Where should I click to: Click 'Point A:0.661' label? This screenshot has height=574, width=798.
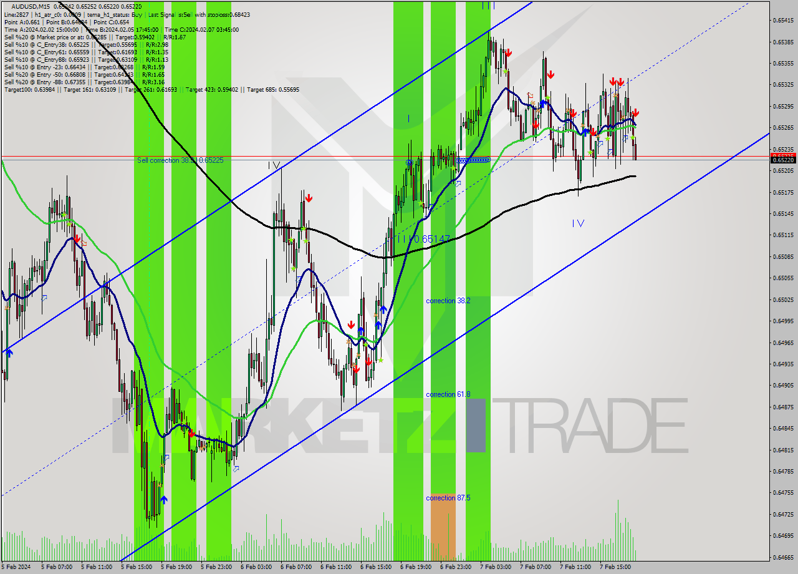[x=22, y=22]
